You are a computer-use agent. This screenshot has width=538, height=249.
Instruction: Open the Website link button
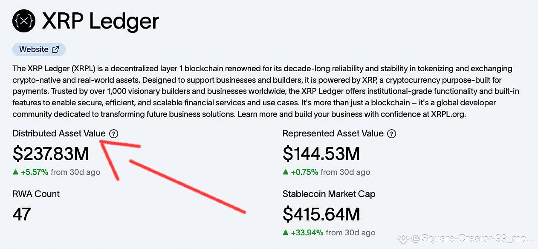39,49
